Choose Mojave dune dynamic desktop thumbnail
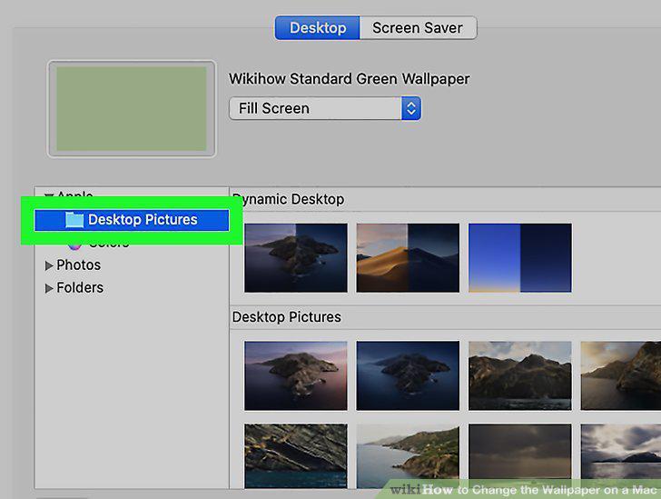This screenshot has height=499, width=661. tap(408, 258)
